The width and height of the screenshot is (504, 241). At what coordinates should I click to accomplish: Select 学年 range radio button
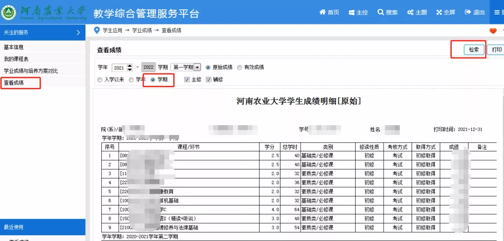tap(131, 79)
